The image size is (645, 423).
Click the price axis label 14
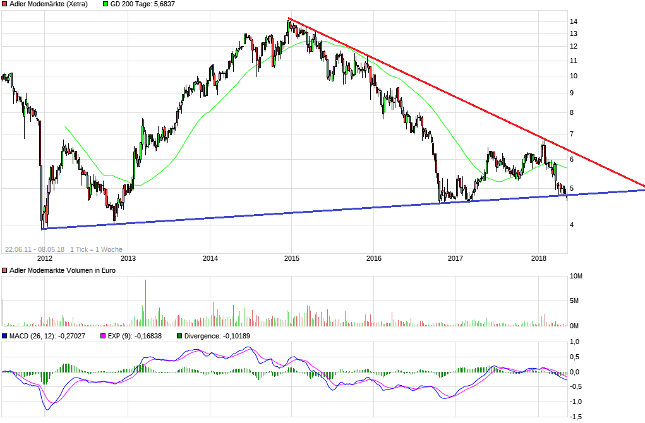[574, 21]
